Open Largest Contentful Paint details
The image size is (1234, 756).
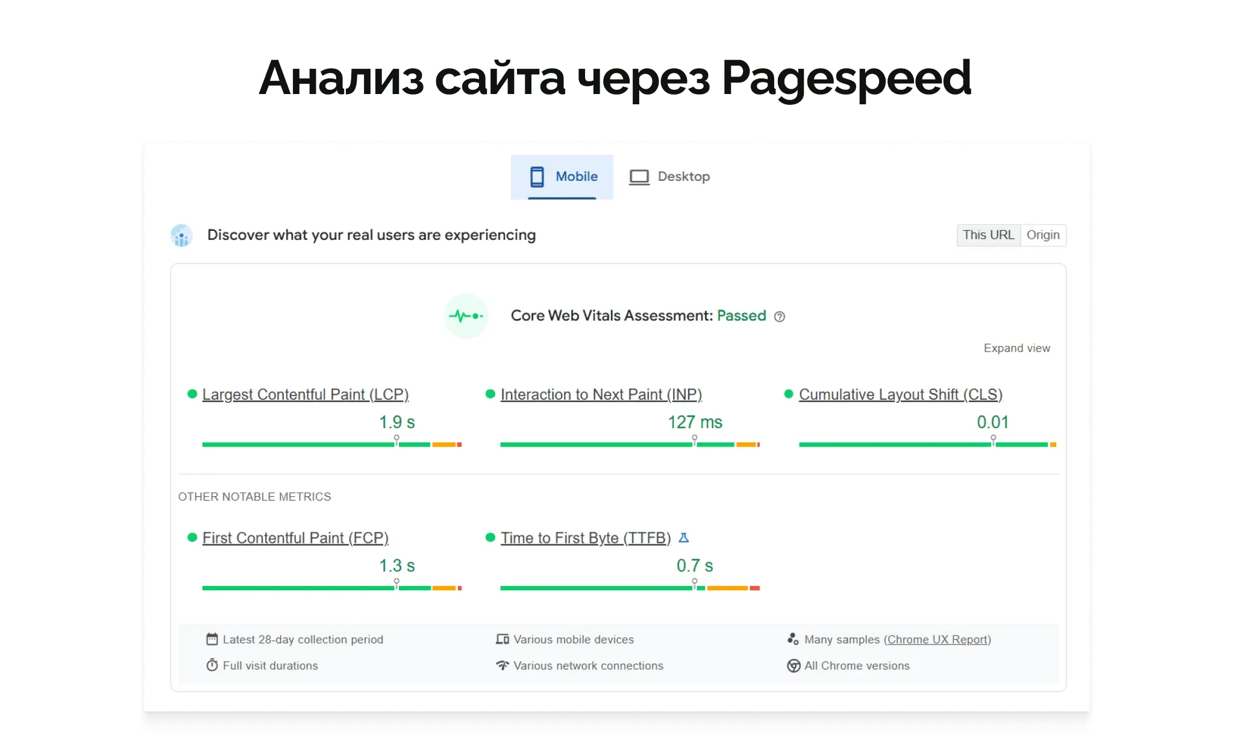[305, 394]
